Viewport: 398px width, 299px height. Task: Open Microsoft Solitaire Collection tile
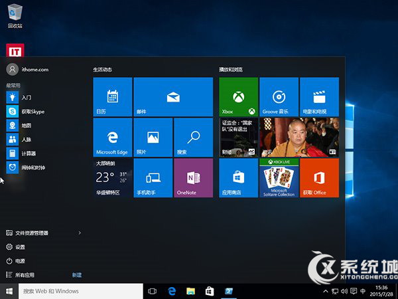(x=279, y=178)
